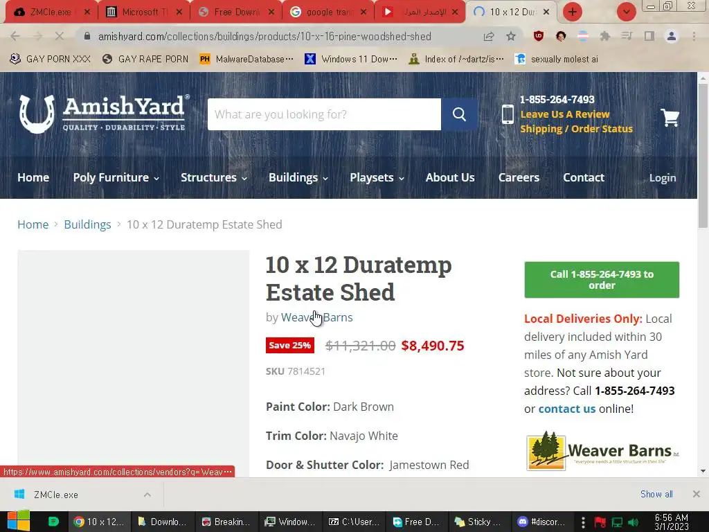
Task: Open the extensions puzzle icon
Action: (x=604, y=36)
